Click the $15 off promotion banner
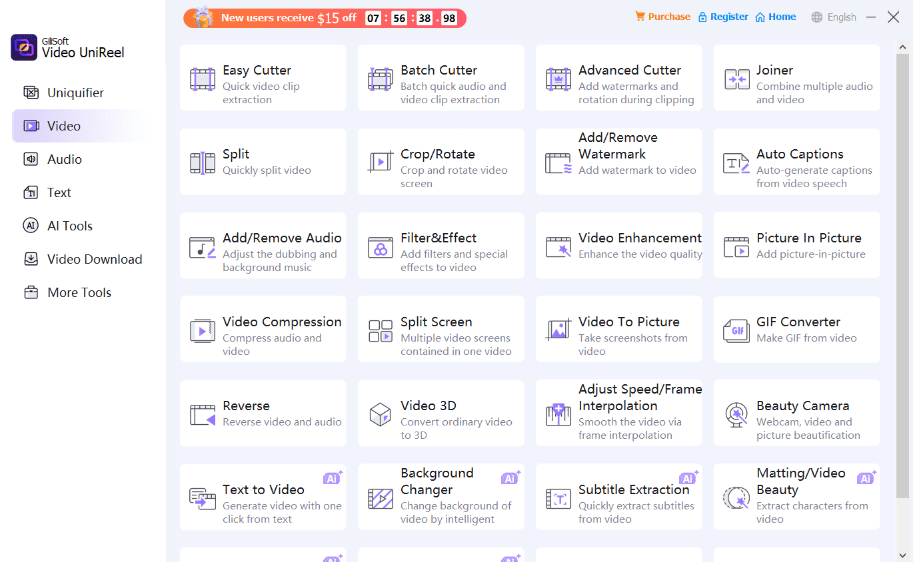Image resolution: width=913 pixels, height=562 pixels. [325, 18]
